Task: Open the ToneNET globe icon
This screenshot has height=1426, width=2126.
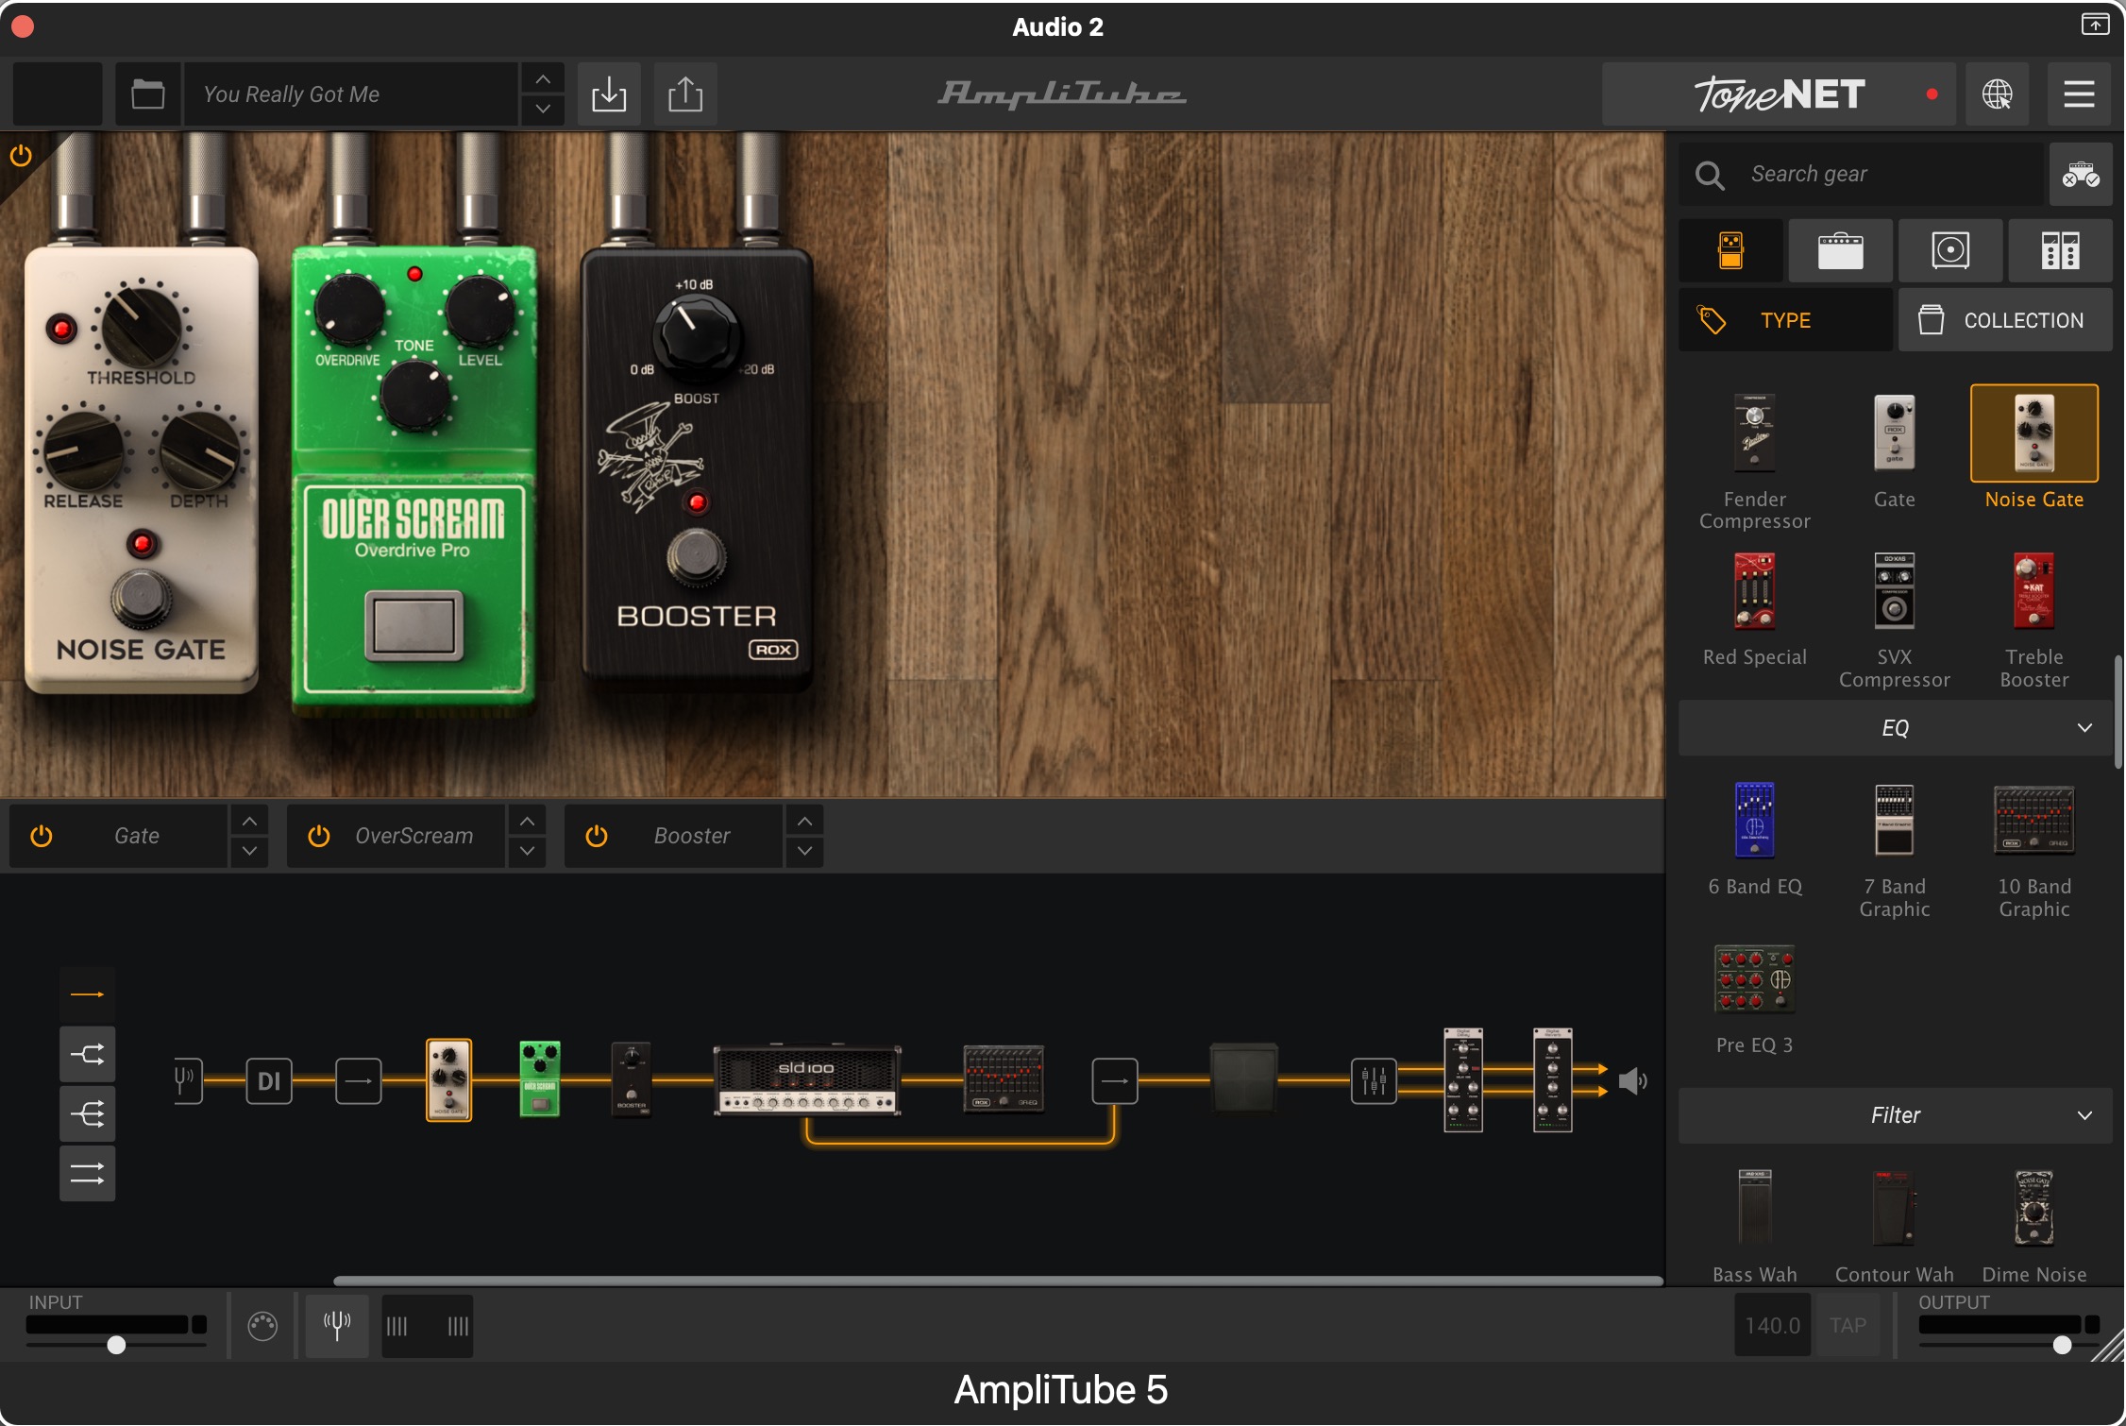Action: pyautogui.click(x=1997, y=94)
